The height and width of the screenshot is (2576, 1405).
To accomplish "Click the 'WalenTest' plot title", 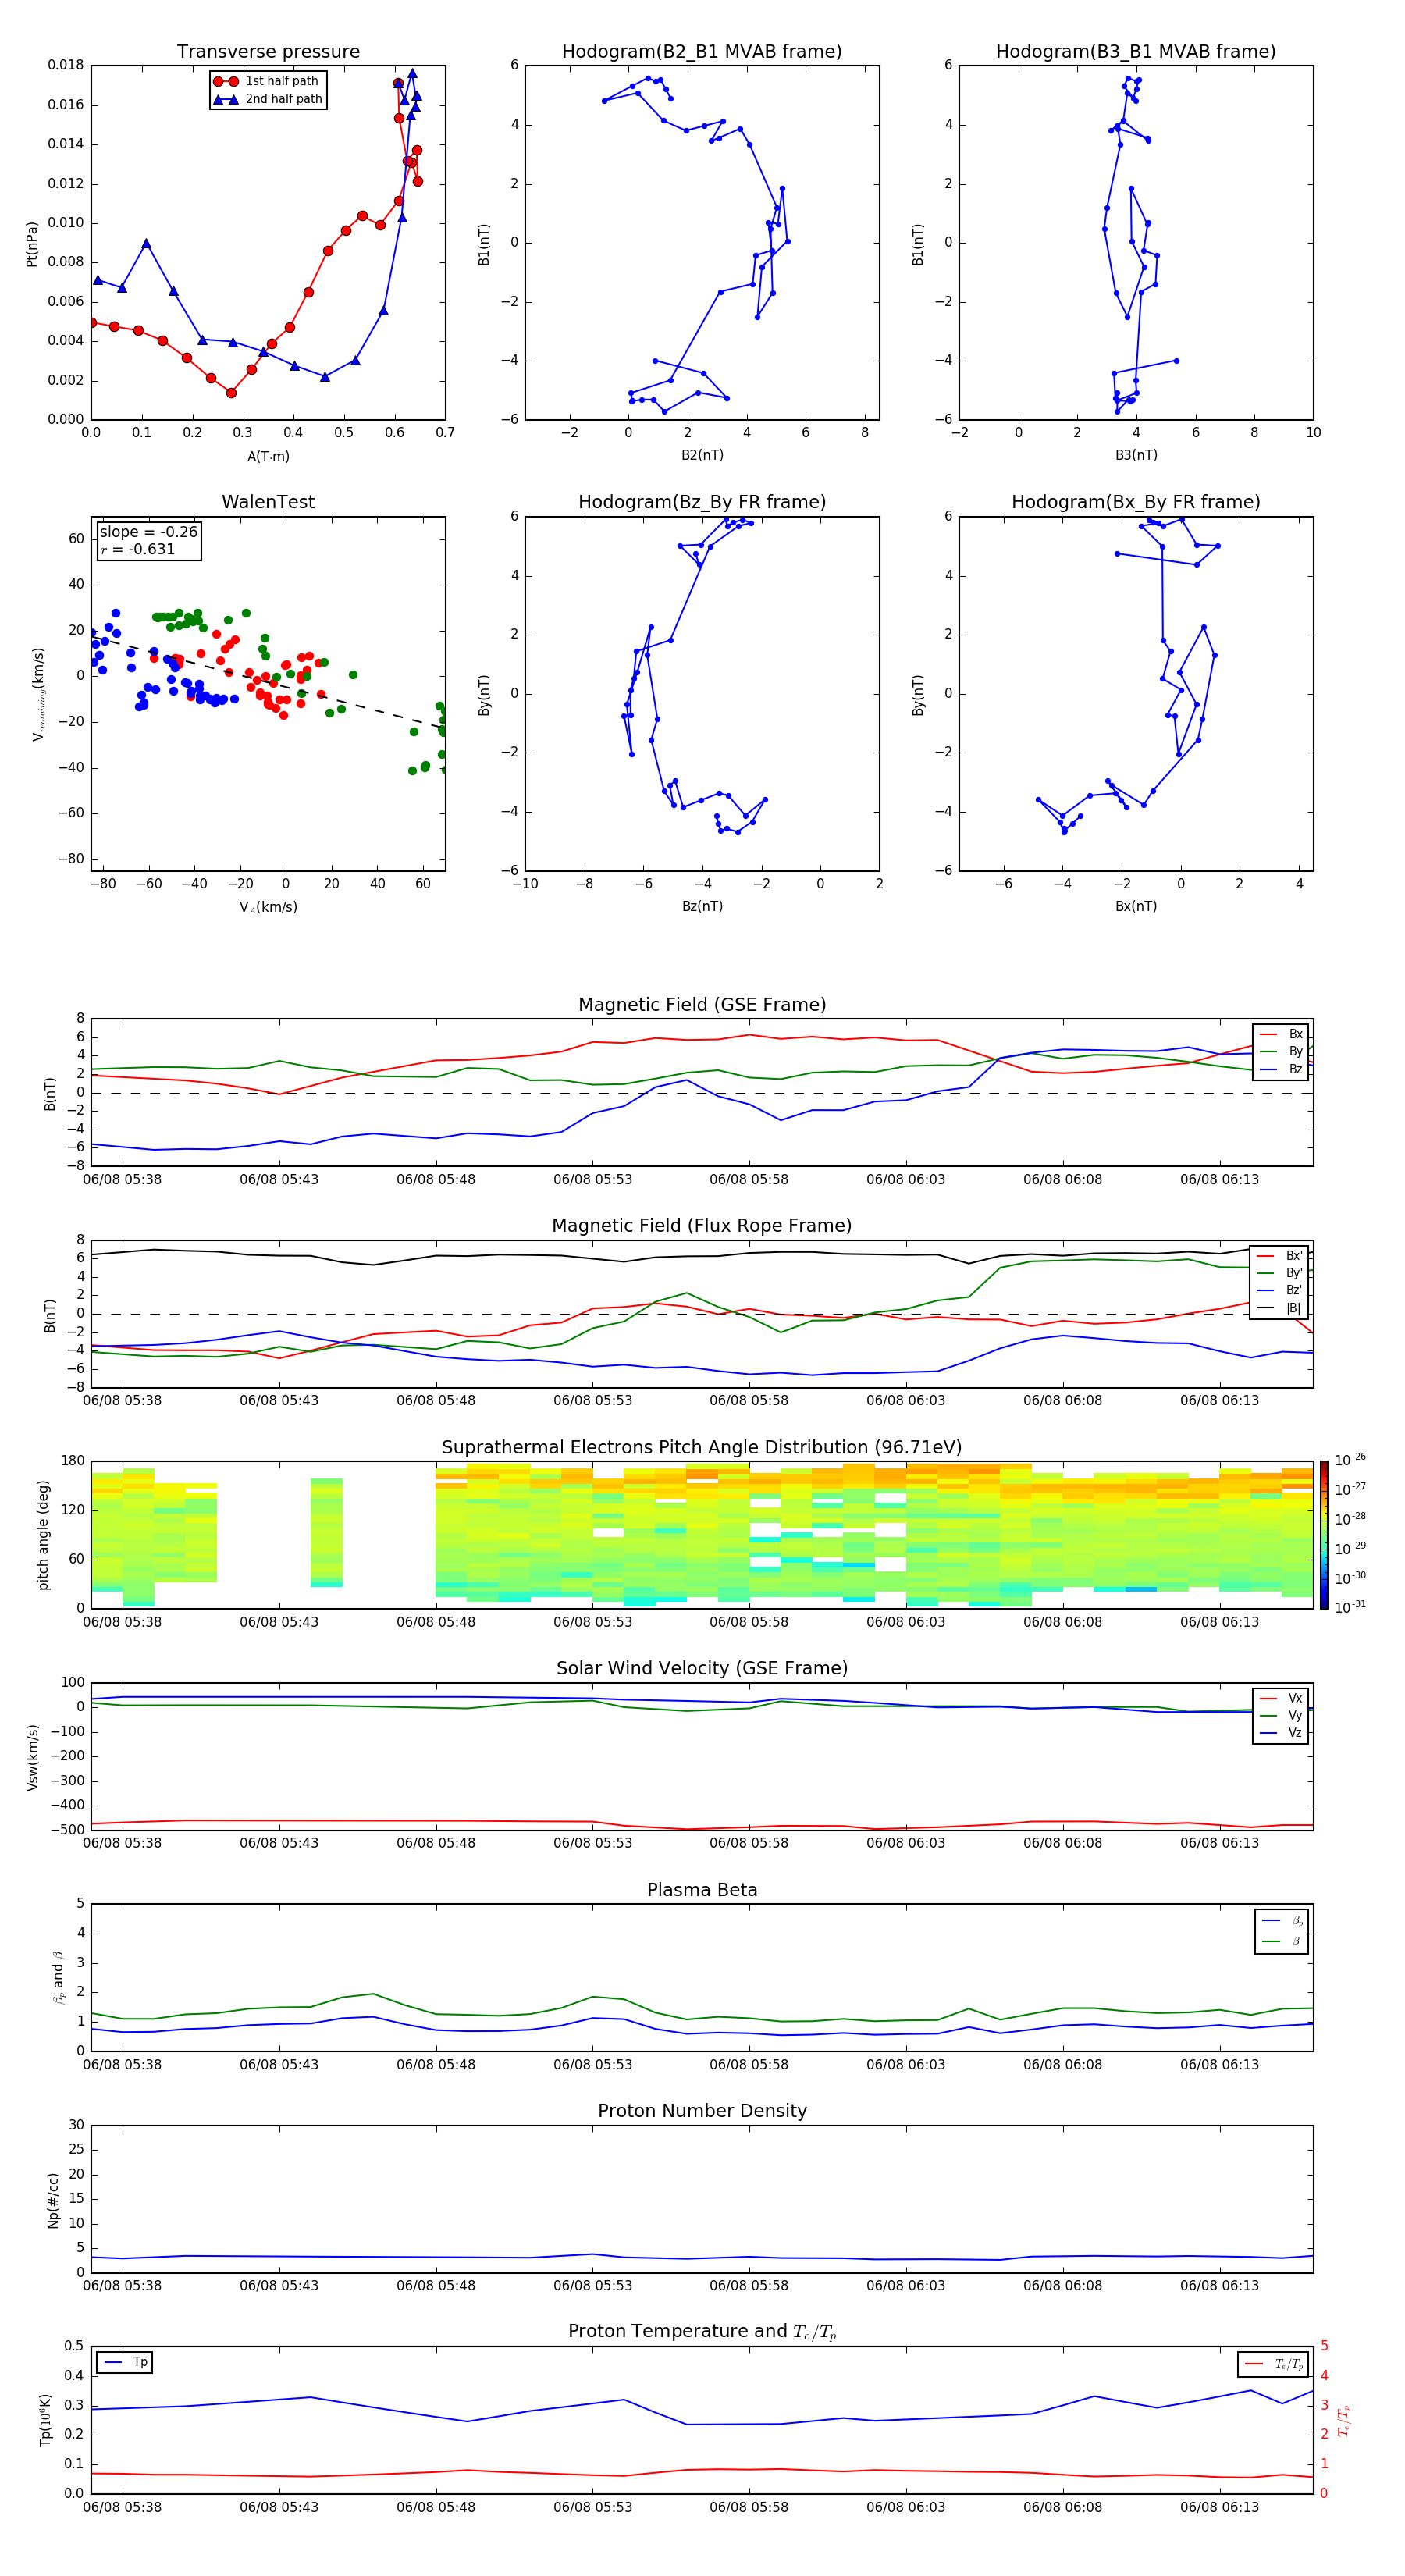I will [x=268, y=502].
